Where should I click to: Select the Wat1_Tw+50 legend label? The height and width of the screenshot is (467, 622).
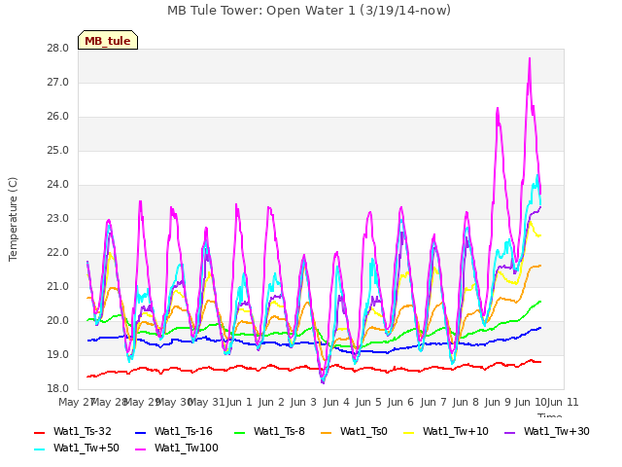pos(86,449)
